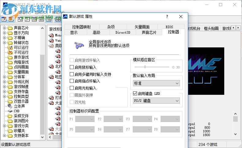Click the greyed 双光枪 checkbox
Screen dimensions: 242x148
coord(72,102)
